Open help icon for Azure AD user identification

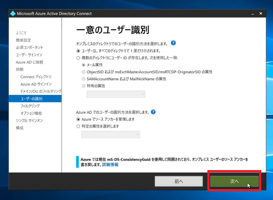[x=153, y=112]
